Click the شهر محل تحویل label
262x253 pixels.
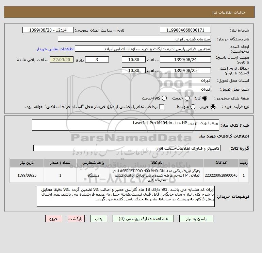(234, 89)
